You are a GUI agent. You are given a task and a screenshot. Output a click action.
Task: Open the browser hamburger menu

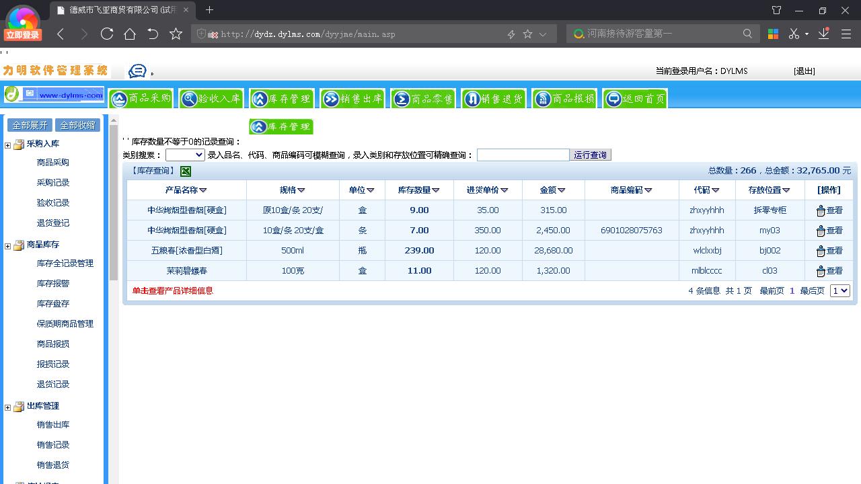click(x=846, y=34)
